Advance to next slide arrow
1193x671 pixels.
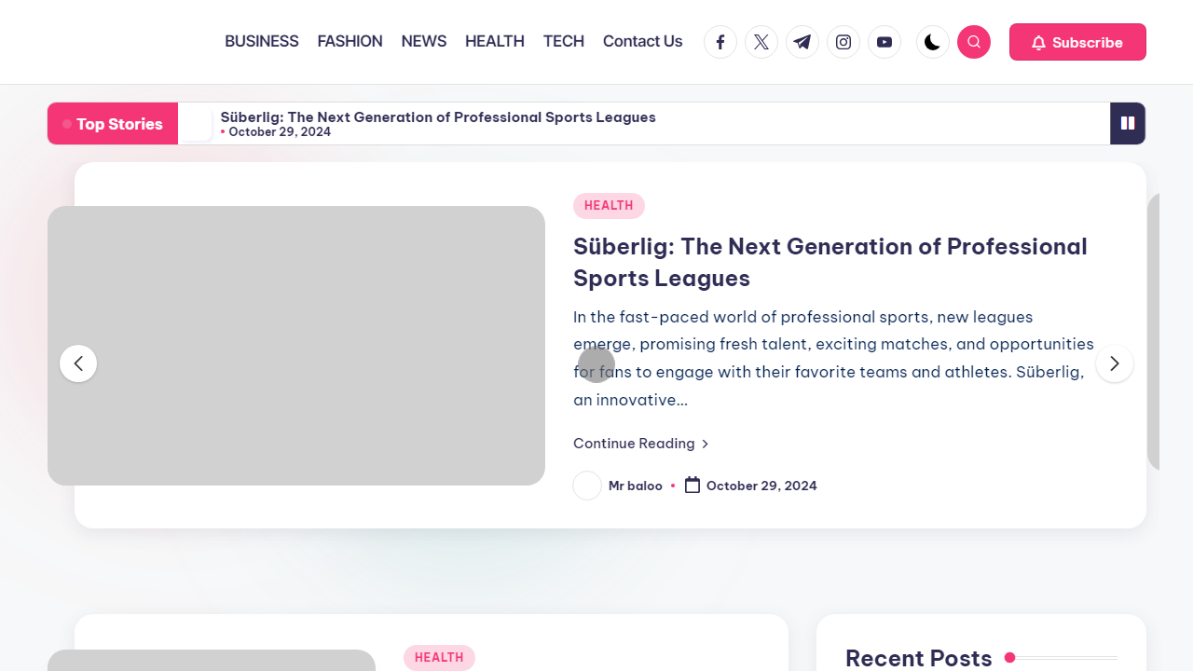[x=1115, y=363]
